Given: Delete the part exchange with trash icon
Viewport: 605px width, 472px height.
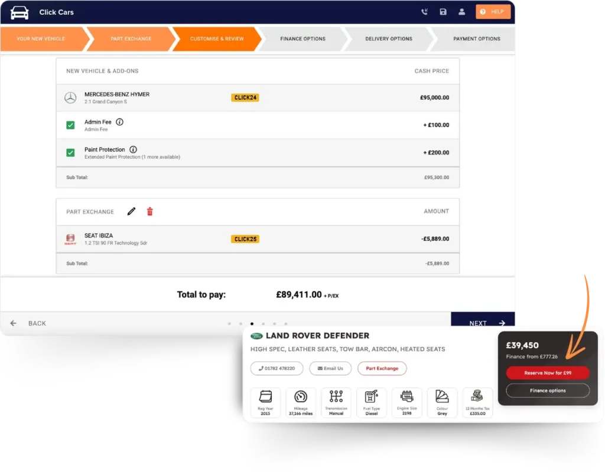Looking at the screenshot, I should click(x=149, y=211).
